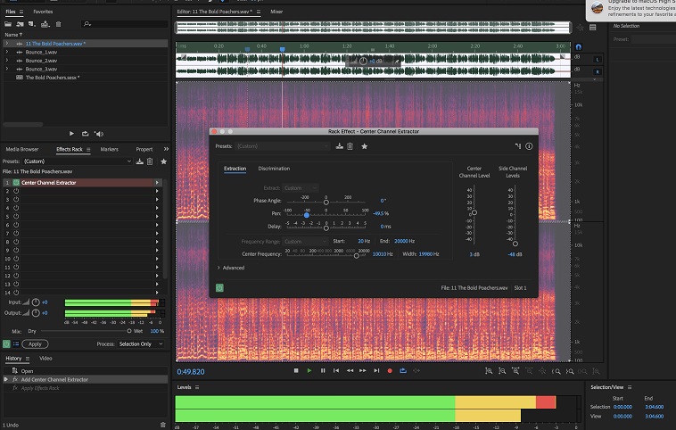Toggle power for Center Channel Extractor effect slot

pyautogui.click(x=15, y=183)
